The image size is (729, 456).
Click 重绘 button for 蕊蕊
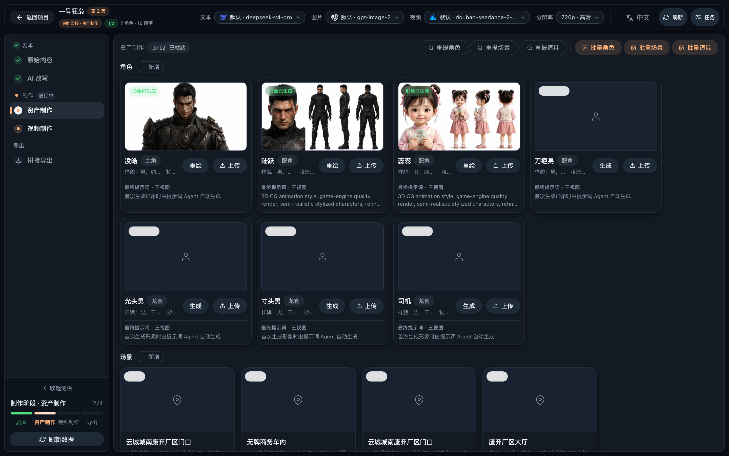469,166
